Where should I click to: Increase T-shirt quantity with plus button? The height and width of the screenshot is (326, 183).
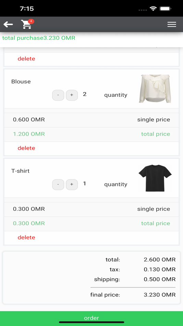72,185
